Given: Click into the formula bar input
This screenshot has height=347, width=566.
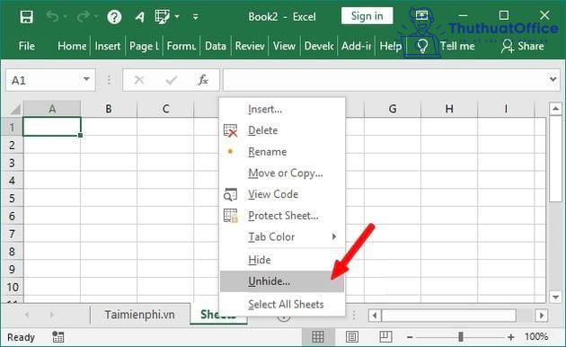Looking at the screenshot, I should (385, 80).
